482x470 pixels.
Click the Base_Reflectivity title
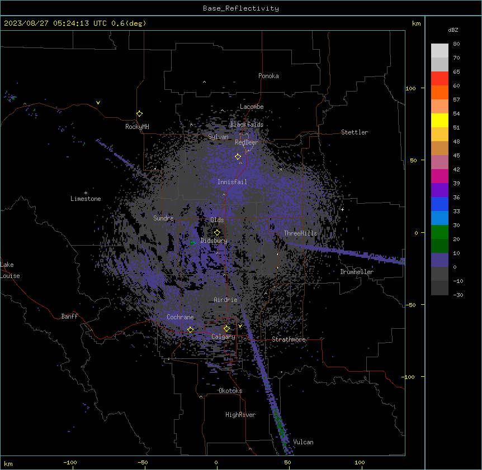241,8
